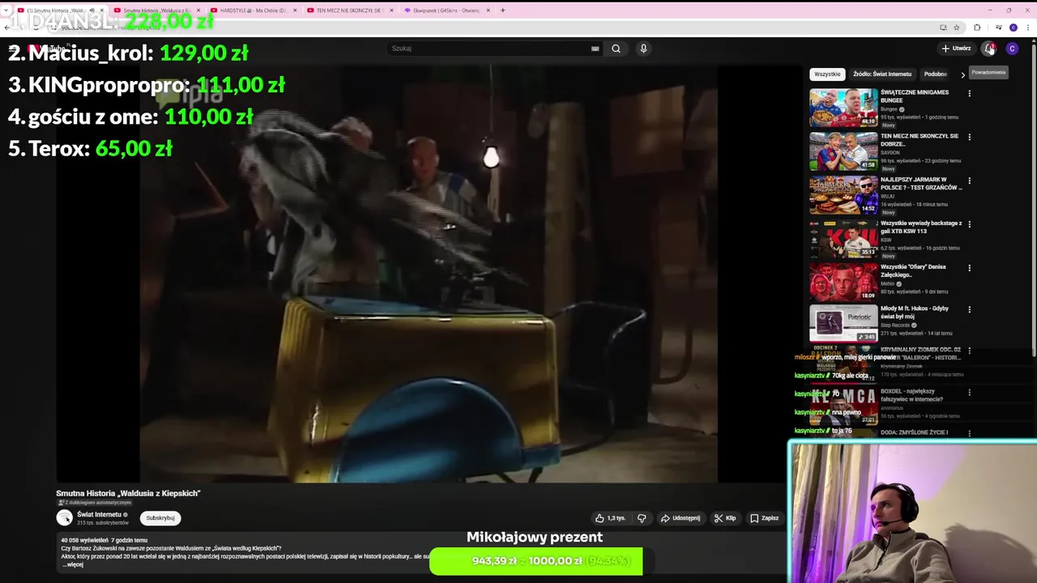Screen dimensions: 1037x583
Task: Bookmark page with the star icon
Action: tap(957, 28)
